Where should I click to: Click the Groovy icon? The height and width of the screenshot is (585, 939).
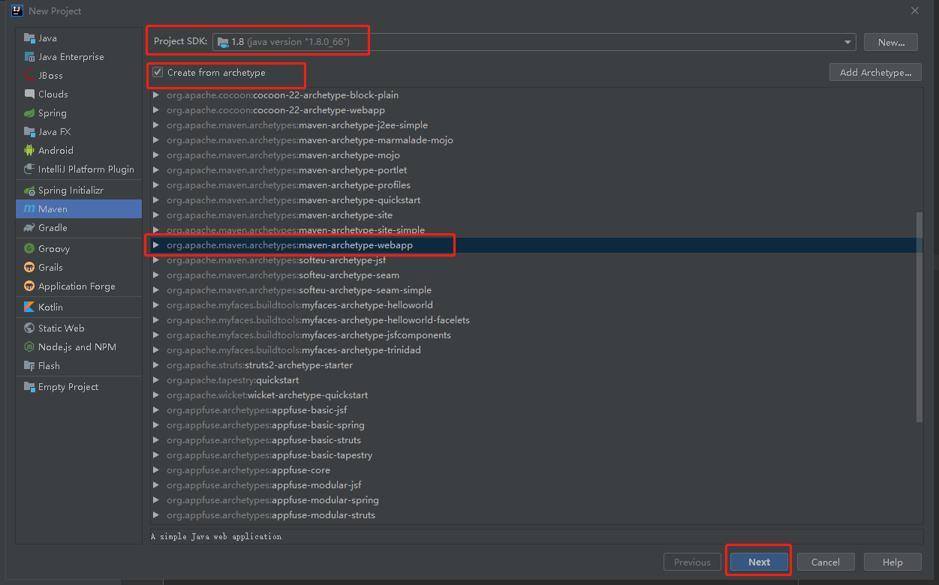[x=29, y=249]
